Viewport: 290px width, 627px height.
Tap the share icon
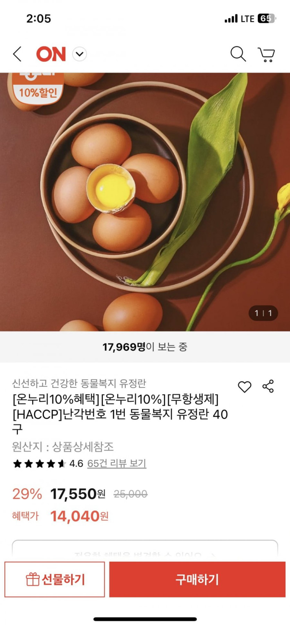pos(268,386)
